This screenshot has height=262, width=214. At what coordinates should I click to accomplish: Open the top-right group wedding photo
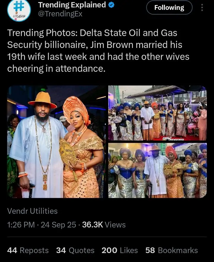click(x=157, y=113)
